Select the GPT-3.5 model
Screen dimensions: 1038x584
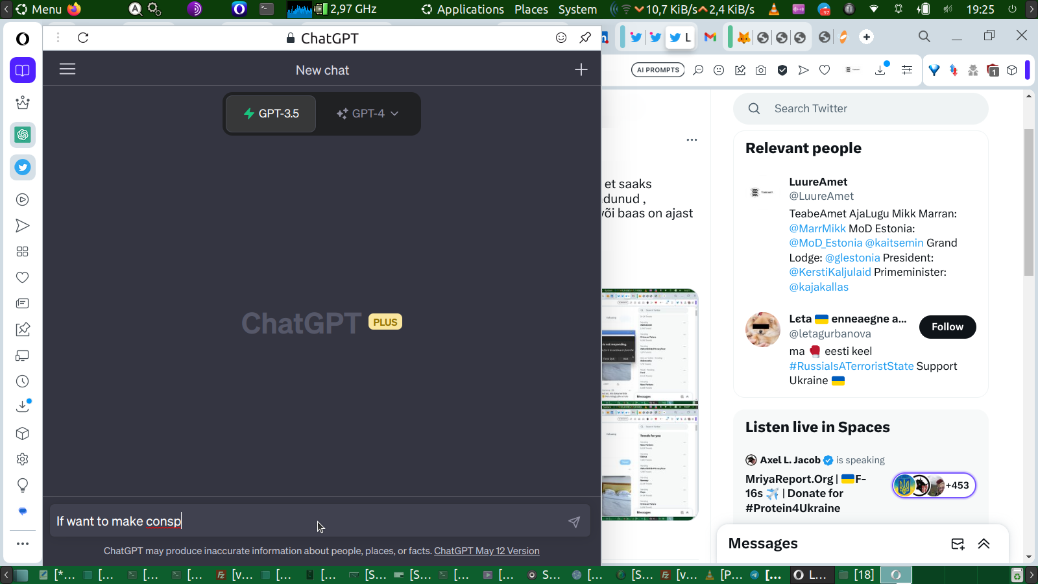[x=271, y=114]
